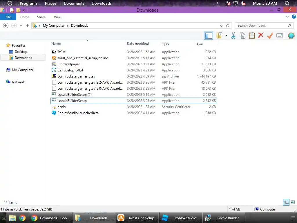
Task: Select the BingWallpaper application icon
Action: (54, 64)
